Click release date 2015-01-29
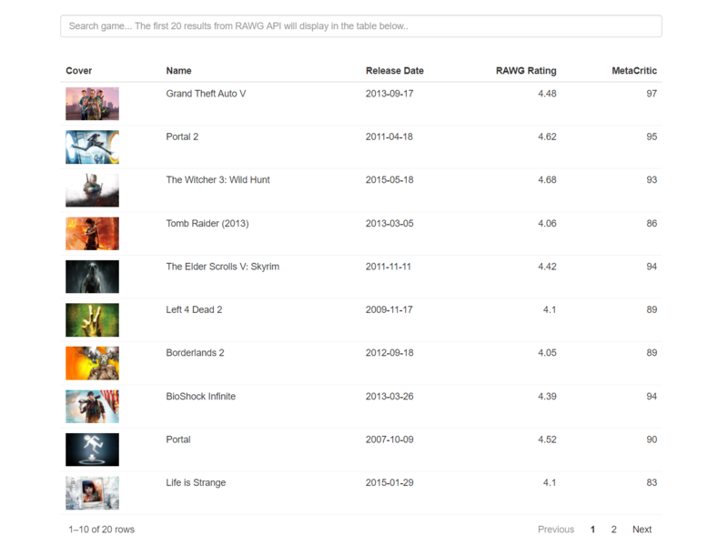The image size is (728, 546). [389, 483]
